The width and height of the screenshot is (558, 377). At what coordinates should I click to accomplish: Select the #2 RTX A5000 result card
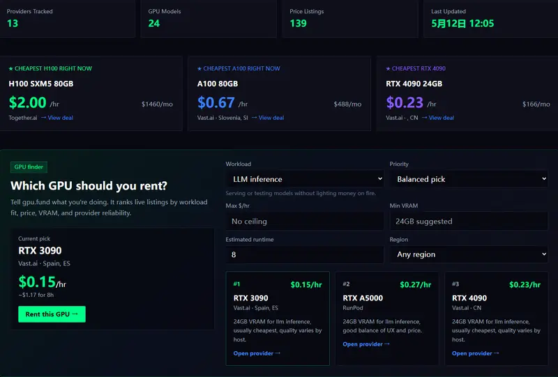point(387,318)
